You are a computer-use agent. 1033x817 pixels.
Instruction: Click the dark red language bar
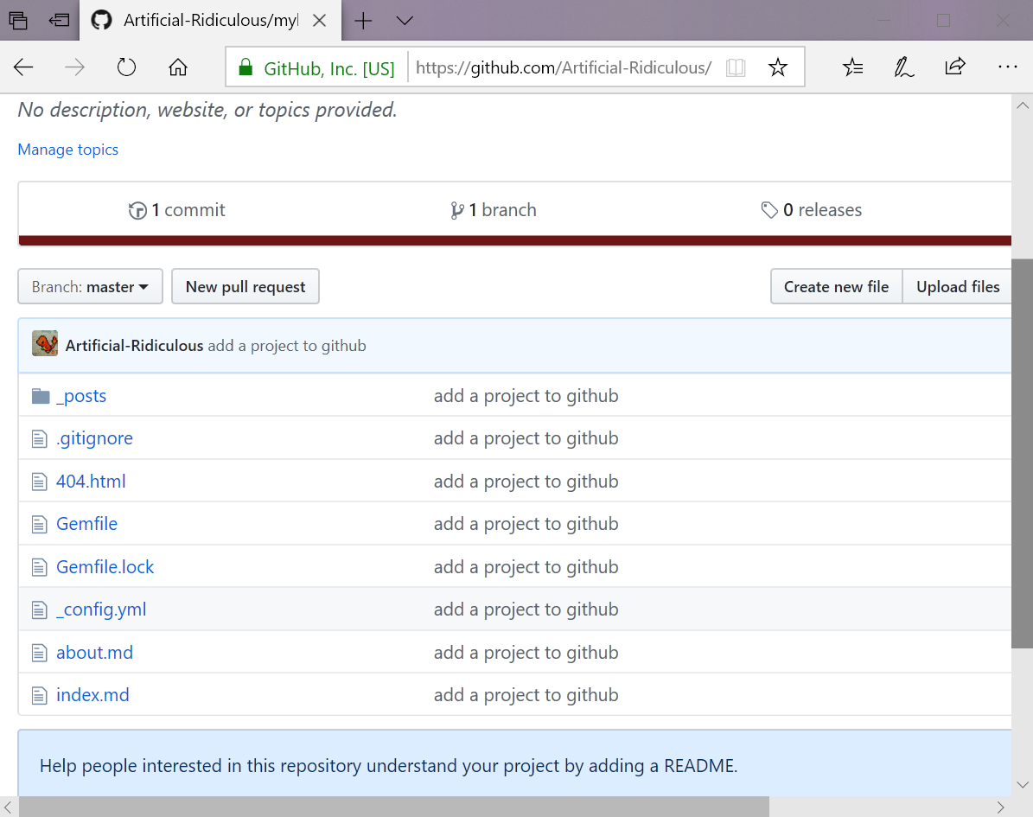[x=515, y=240]
